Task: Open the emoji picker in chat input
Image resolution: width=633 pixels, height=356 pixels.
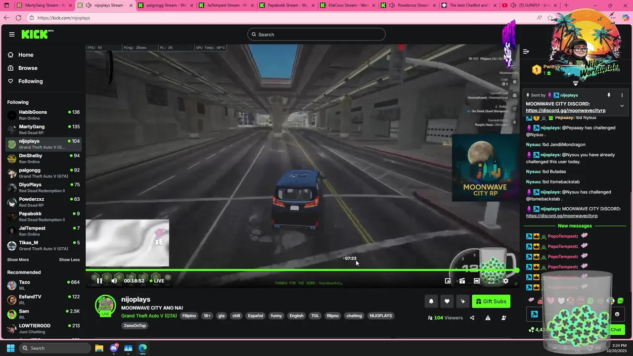Action: (x=617, y=314)
